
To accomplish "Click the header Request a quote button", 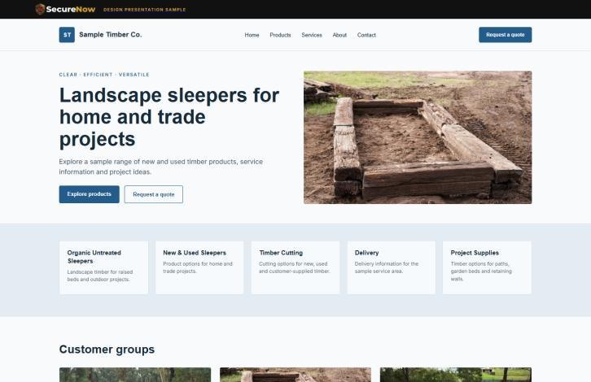I will tap(505, 35).
